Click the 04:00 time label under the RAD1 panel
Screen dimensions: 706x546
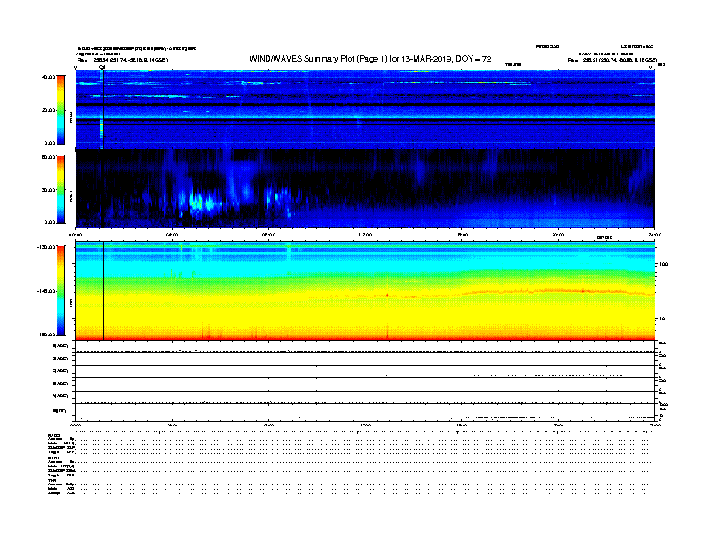[x=172, y=235]
